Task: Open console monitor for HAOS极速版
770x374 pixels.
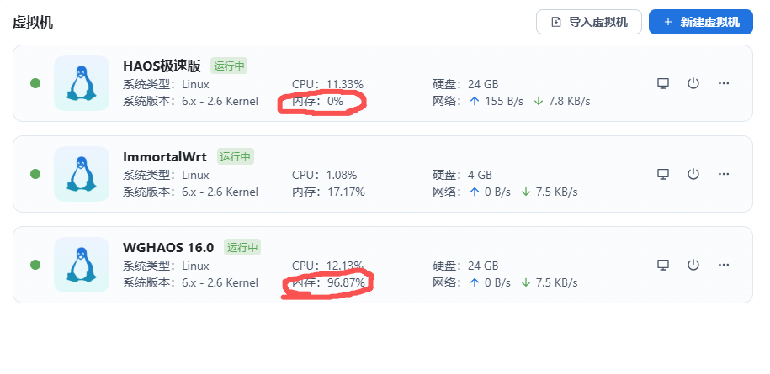Action: point(663,83)
